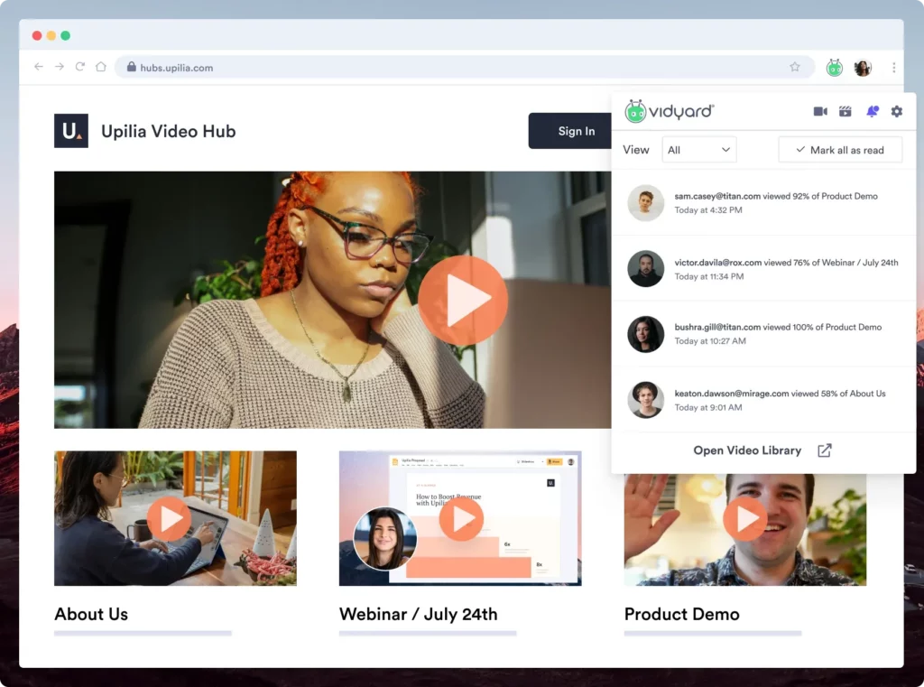Click the bookmark star in address bar
The image size is (924, 687).
click(x=795, y=67)
